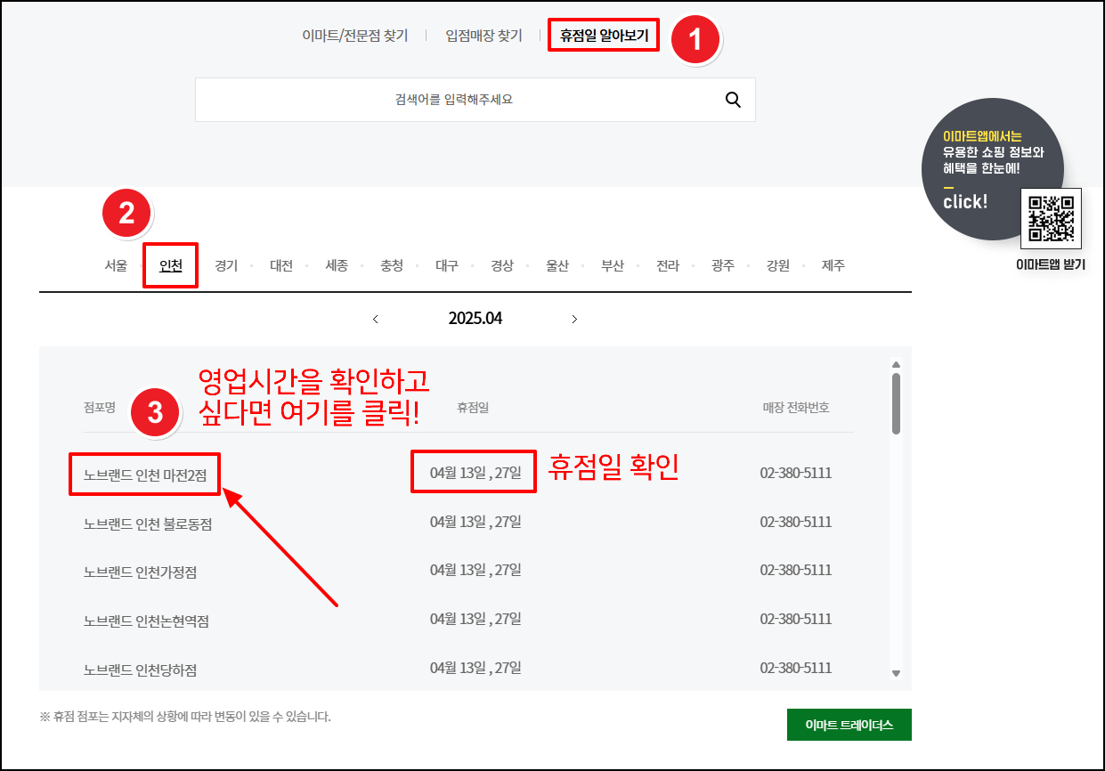The width and height of the screenshot is (1105, 771).
Task: Select 울산 region
Action: tap(557, 265)
